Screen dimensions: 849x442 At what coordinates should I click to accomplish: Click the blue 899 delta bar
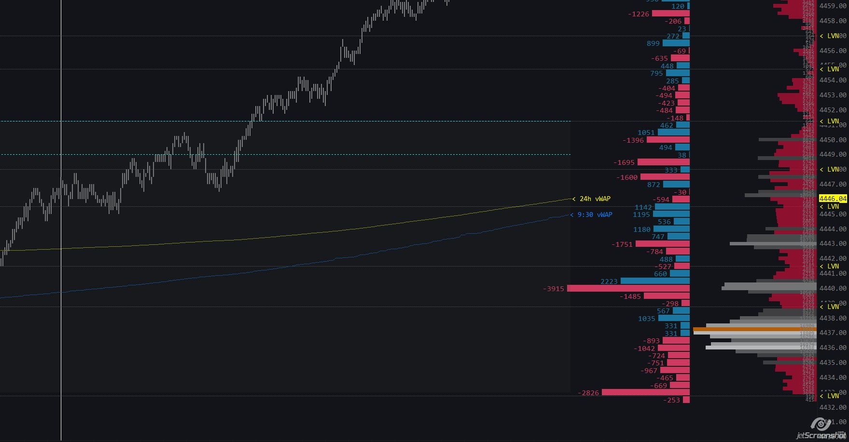pos(676,43)
